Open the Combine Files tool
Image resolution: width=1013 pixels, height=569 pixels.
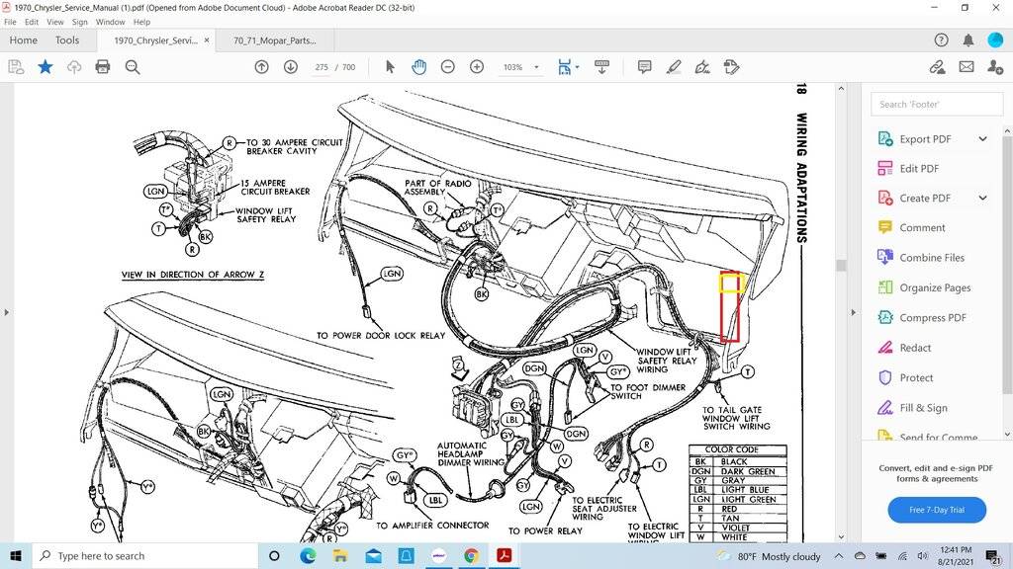pyautogui.click(x=931, y=258)
